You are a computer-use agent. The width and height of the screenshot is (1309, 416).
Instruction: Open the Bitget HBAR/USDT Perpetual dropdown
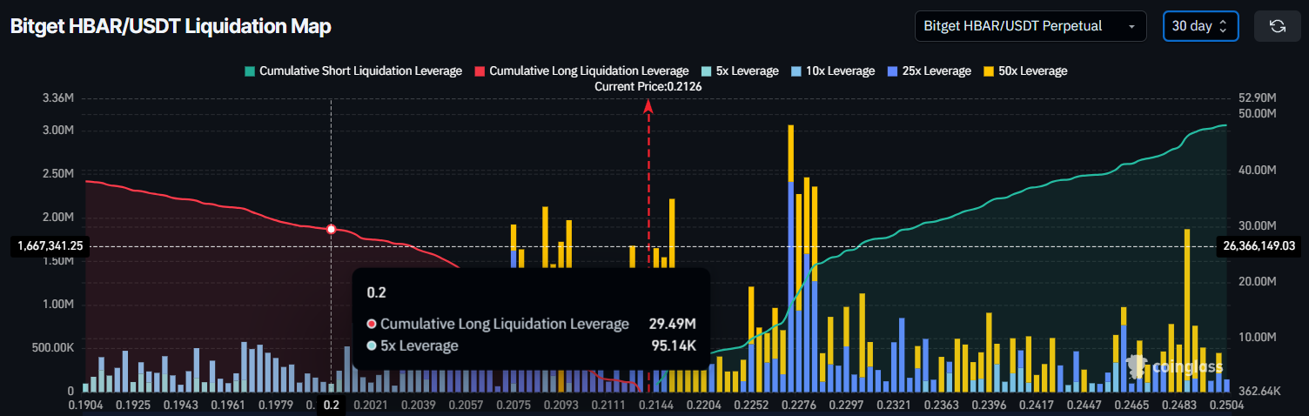[x=1030, y=26]
